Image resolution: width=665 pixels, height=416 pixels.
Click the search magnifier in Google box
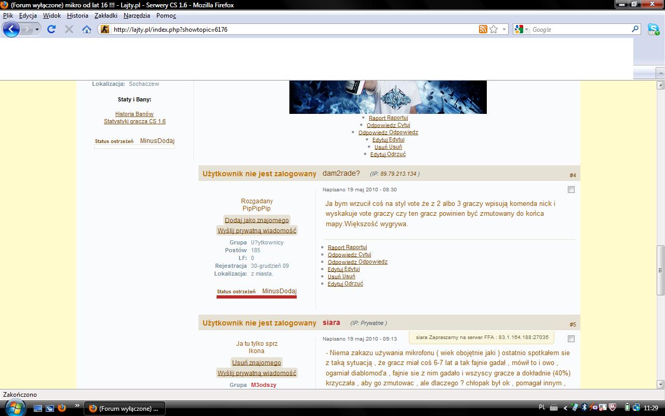(635, 29)
